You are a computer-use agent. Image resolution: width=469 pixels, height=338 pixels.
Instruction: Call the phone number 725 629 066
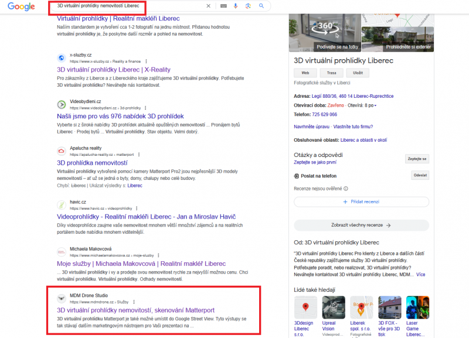click(324, 114)
